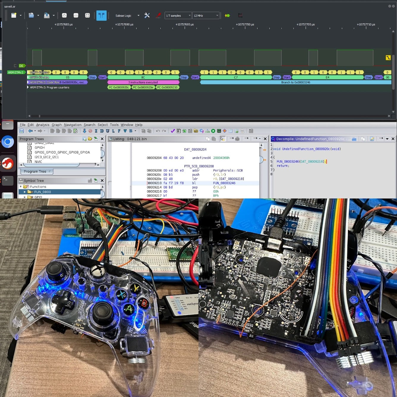Click the add protocol decoder icon

click(x=227, y=15)
